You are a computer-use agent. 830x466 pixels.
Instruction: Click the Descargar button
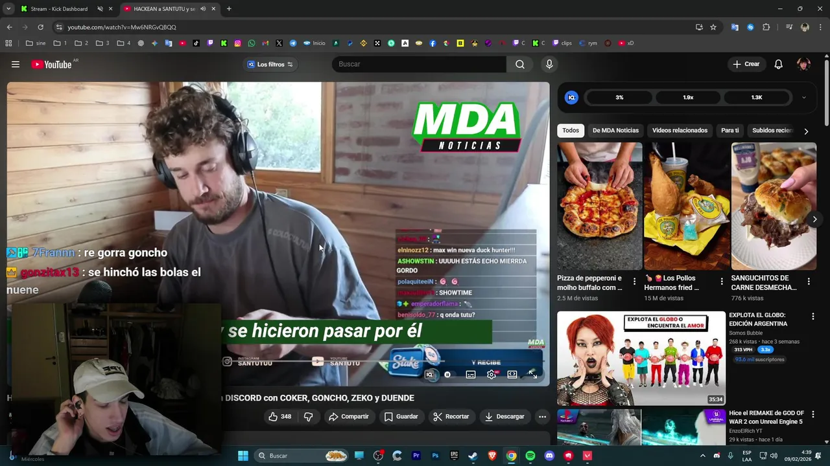tap(504, 417)
